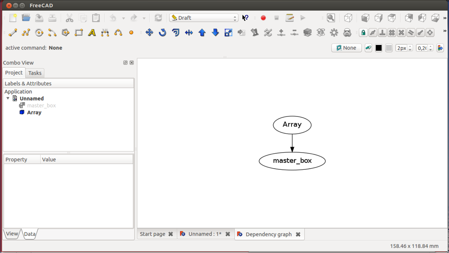Collapse the Unnamed document tree
The height and width of the screenshot is (253, 449).
(x=8, y=99)
